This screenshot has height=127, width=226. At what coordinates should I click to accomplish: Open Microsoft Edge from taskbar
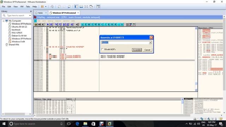[77, 124]
